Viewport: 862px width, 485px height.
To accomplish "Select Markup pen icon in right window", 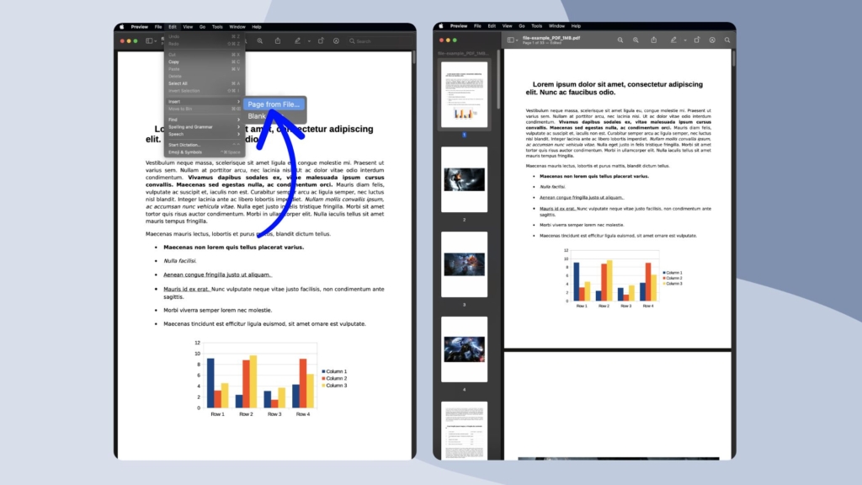I will pos(673,40).
